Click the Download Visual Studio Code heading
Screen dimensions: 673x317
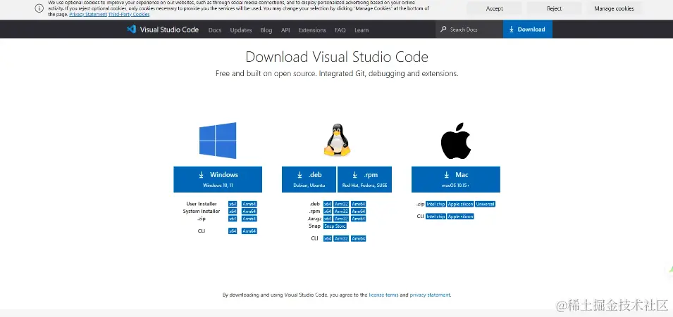pos(337,57)
